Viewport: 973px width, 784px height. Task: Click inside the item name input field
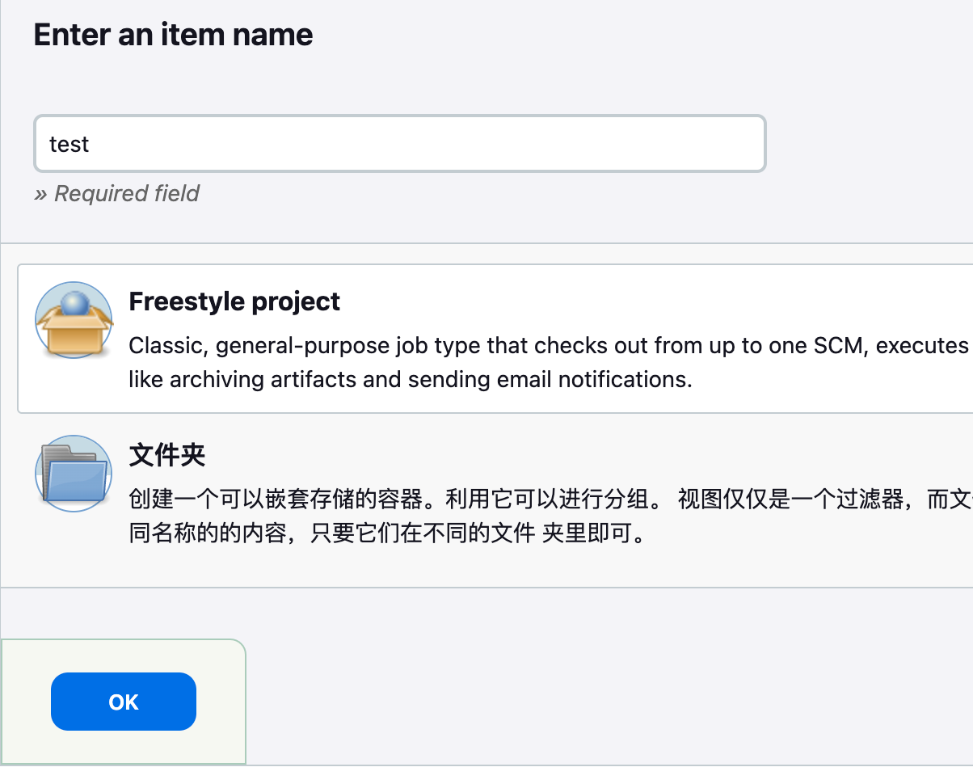(399, 144)
